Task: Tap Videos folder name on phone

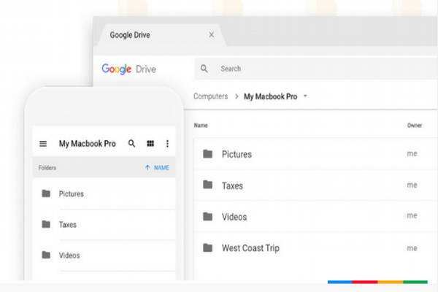Action: 69,255
